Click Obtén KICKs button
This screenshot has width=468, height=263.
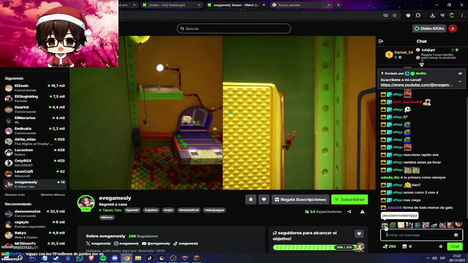[x=429, y=28]
